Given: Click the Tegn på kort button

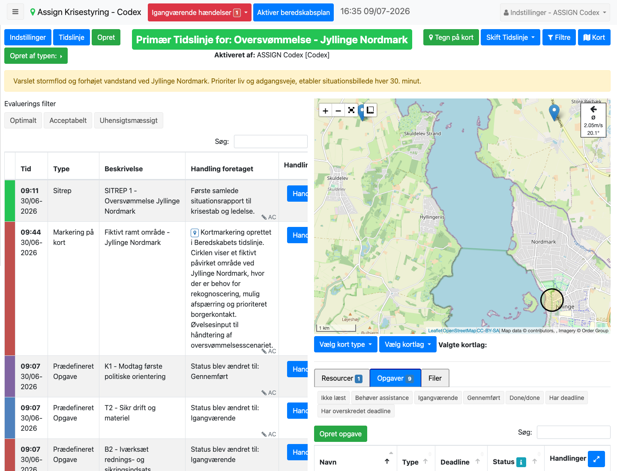Looking at the screenshot, I should coord(451,37).
